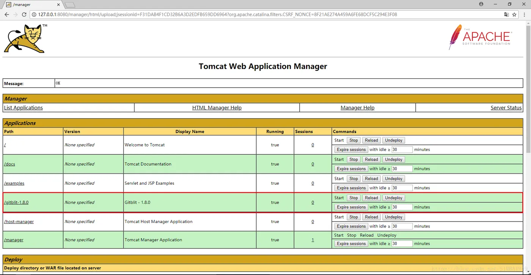The width and height of the screenshot is (531, 275).
Task: Stop the root (/) application
Action: tap(353, 140)
